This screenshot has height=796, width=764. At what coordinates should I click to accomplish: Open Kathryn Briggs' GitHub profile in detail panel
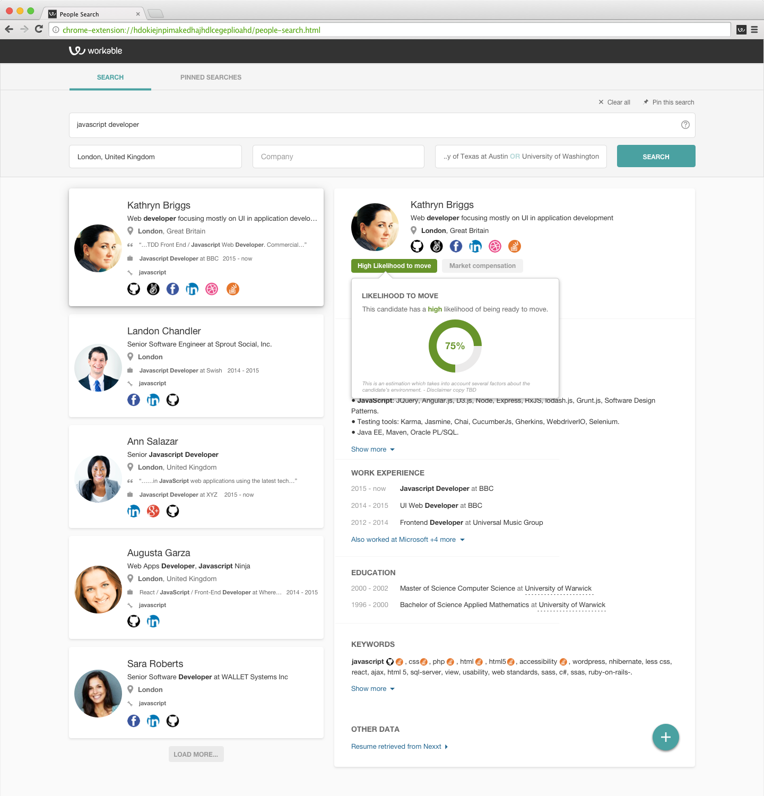(417, 246)
